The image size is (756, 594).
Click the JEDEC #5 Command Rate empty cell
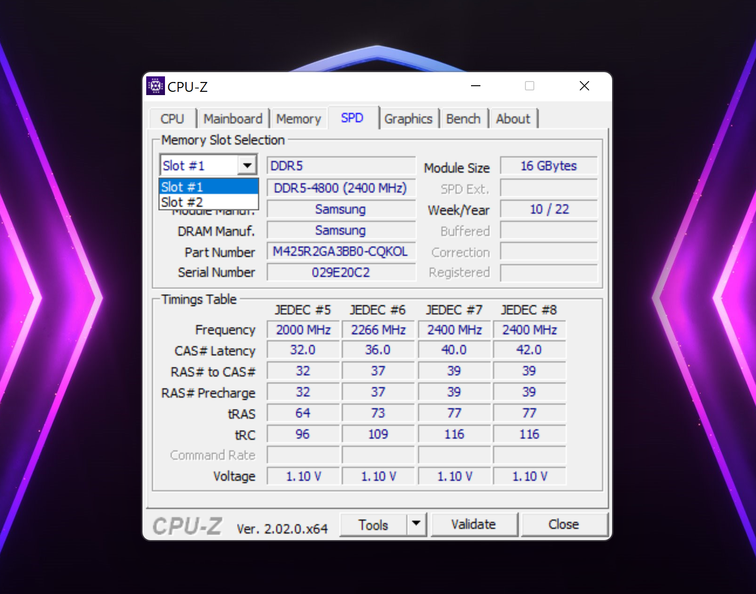(x=303, y=455)
